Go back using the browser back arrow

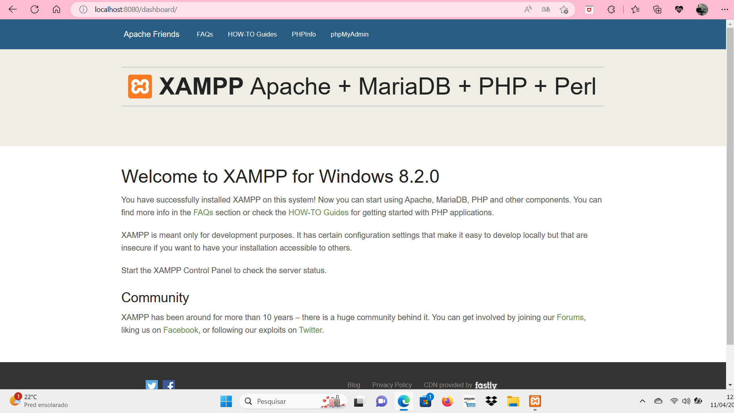[x=13, y=9]
